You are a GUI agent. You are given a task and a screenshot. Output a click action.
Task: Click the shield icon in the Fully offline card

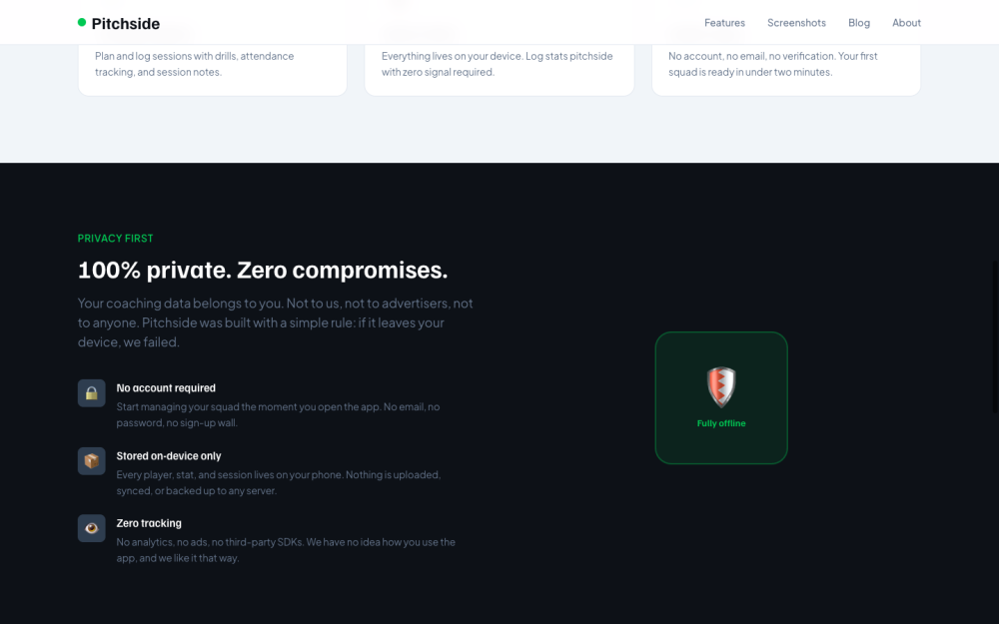tap(721, 386)
